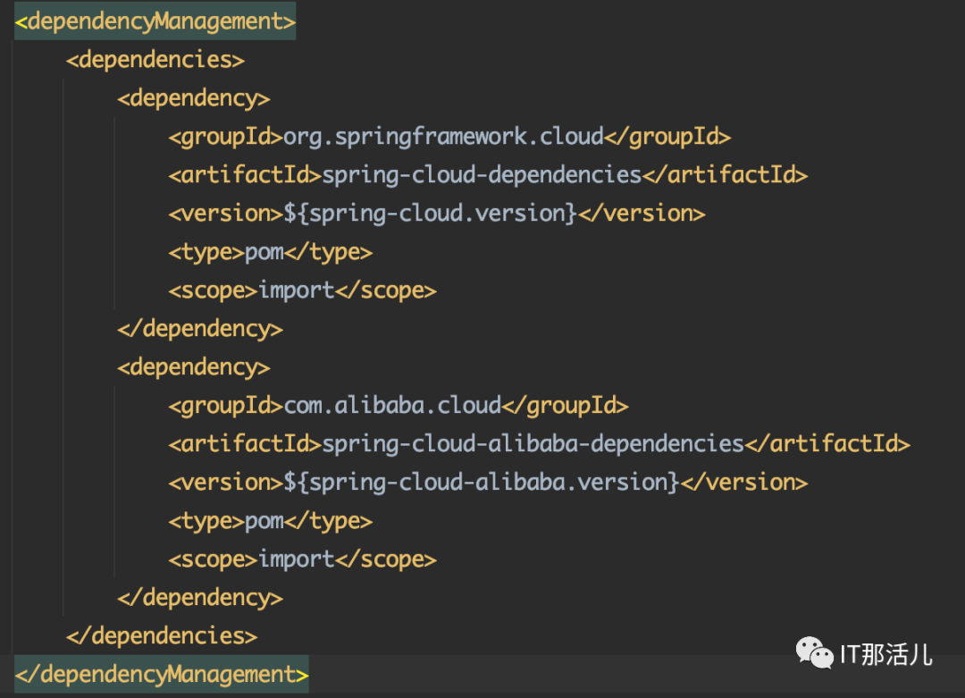Click the org.springframework.cloud groupId value

coord(443,137)
